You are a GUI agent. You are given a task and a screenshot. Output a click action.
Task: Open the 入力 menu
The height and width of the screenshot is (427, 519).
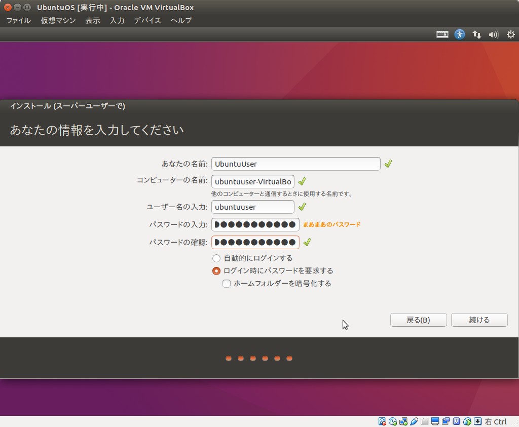(x=117, y=20)
